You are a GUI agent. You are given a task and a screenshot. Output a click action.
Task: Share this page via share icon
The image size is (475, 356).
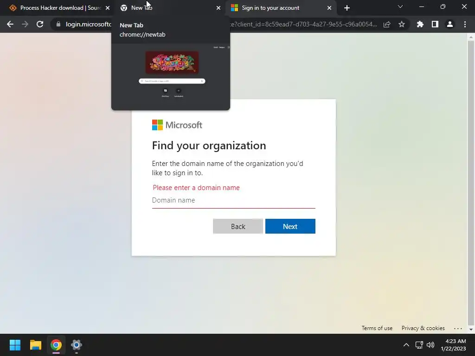click(387, 24)
